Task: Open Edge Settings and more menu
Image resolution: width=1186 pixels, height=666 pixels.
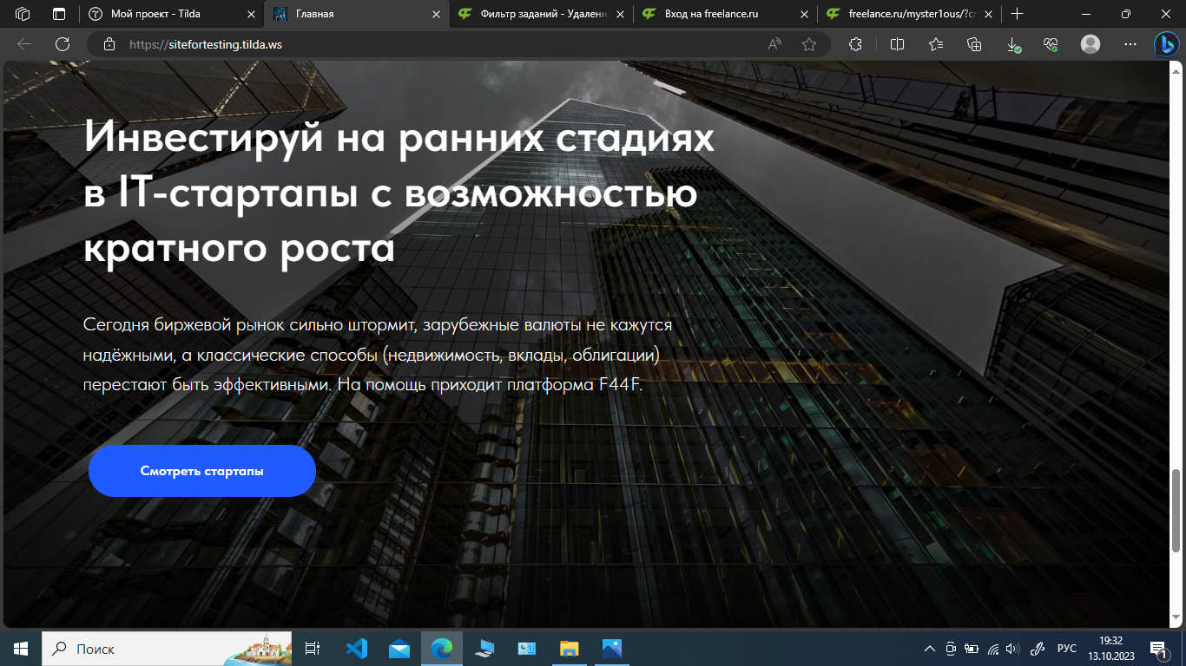Action: [x=1130, y=44]
